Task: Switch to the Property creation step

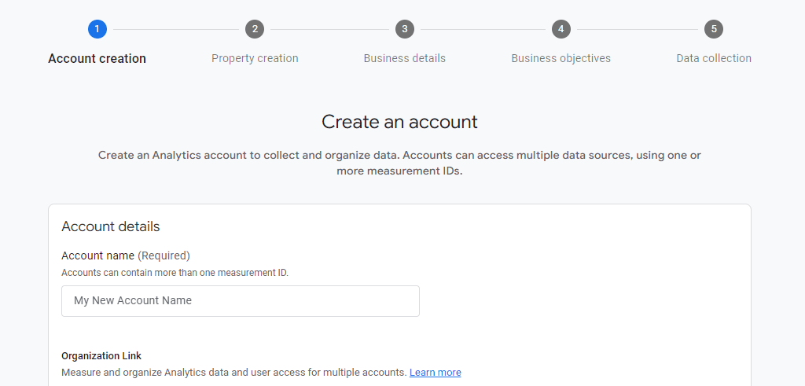Action: [x=255, y=58]
